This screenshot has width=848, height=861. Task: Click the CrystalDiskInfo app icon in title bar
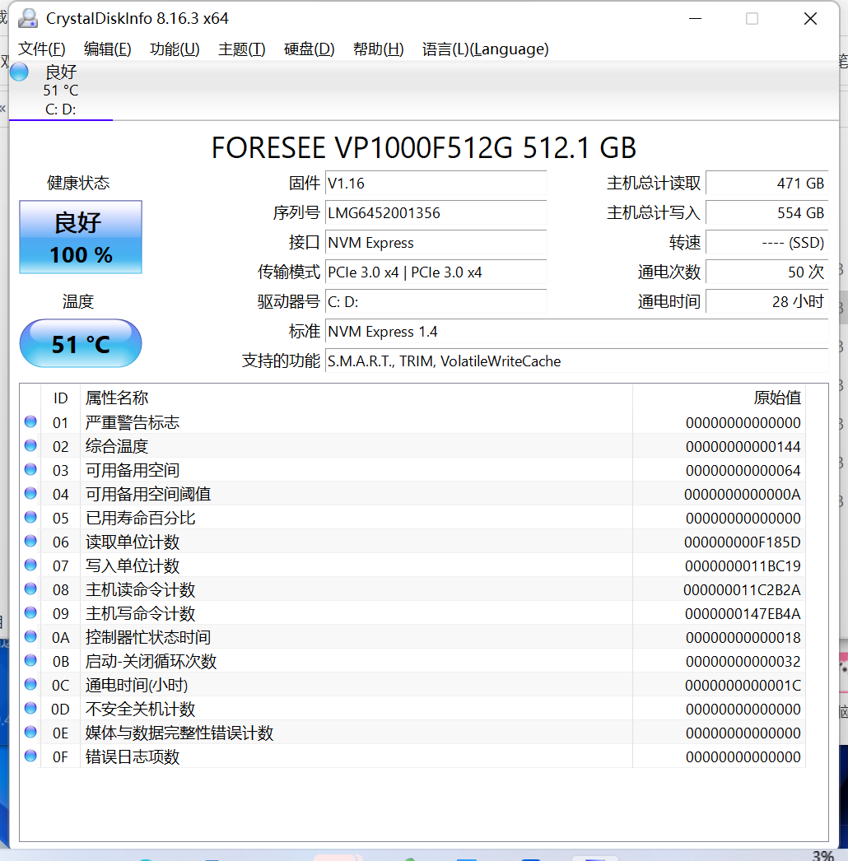pyautogui.click(x=27, y=18)
